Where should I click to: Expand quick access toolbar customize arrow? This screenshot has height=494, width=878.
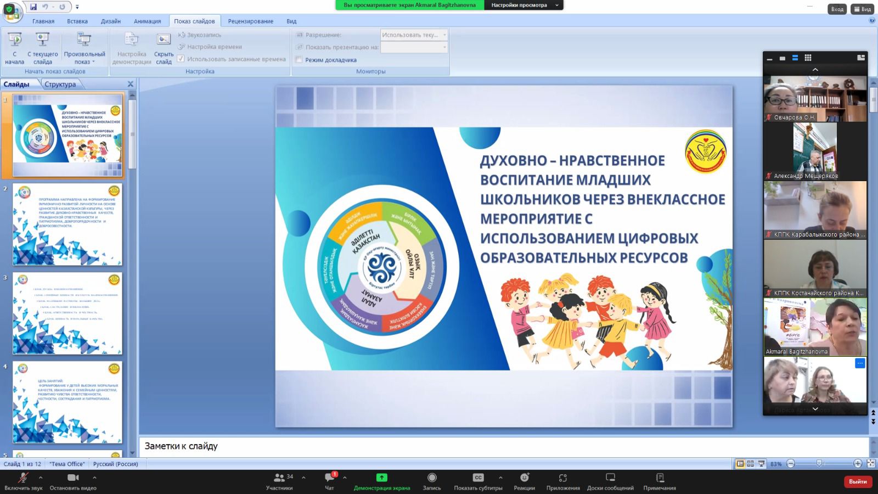click(77, 7)
